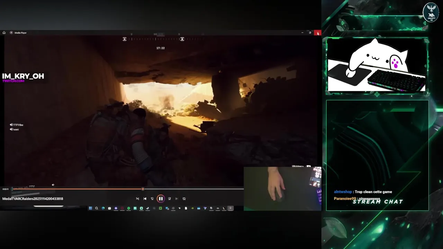Image resolution: width=443 pixels, height=249 pixels.
Task: Click the small volume icon above seek bar
Action: point(53,185)
